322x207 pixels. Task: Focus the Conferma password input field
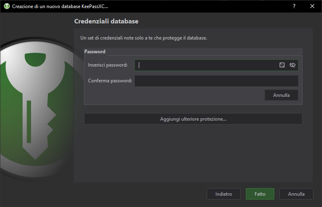tap(216, 81)
